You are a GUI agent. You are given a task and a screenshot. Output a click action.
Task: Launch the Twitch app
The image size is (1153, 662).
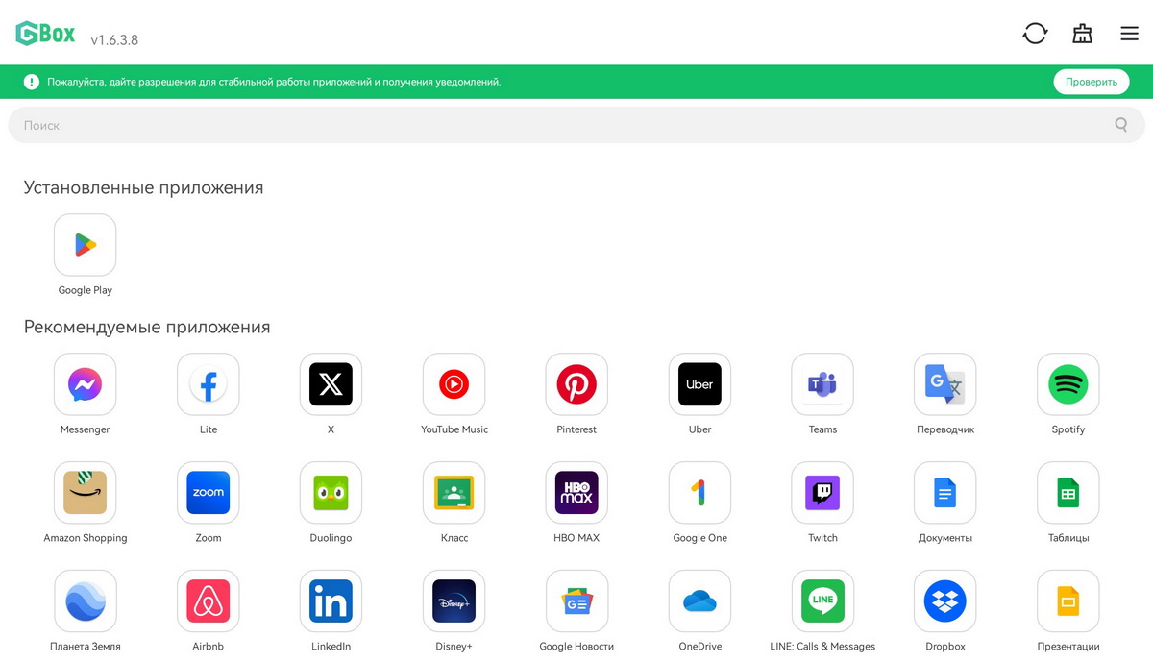(822, 493)
